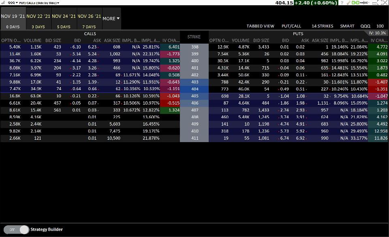
Task: Open the wrench configuration icon
Action: pos(348,3)
